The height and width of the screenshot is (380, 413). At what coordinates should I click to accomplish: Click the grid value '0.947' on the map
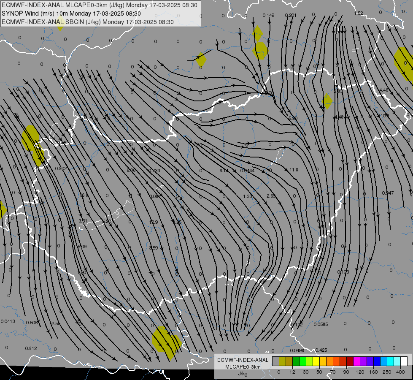tap(388, 193)
